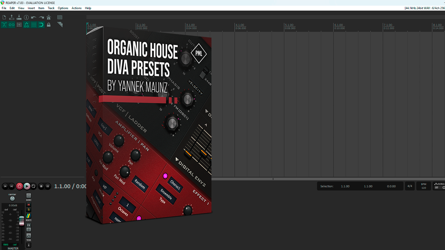Create a new project with the toolbar icon

(x=4, y=17)
